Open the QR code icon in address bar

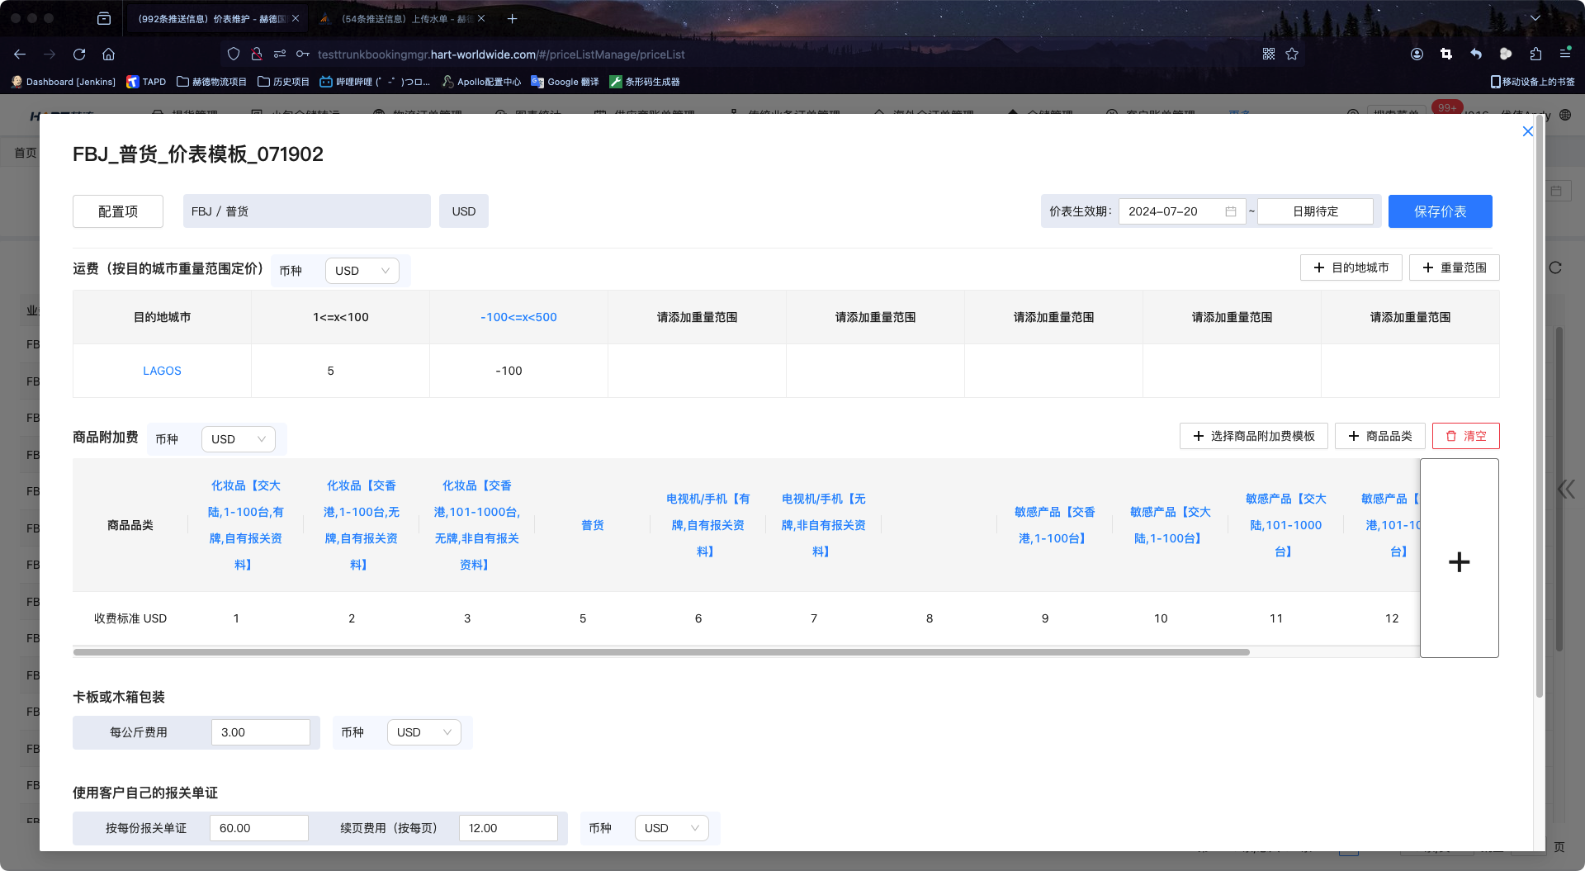click(1269, 54)
